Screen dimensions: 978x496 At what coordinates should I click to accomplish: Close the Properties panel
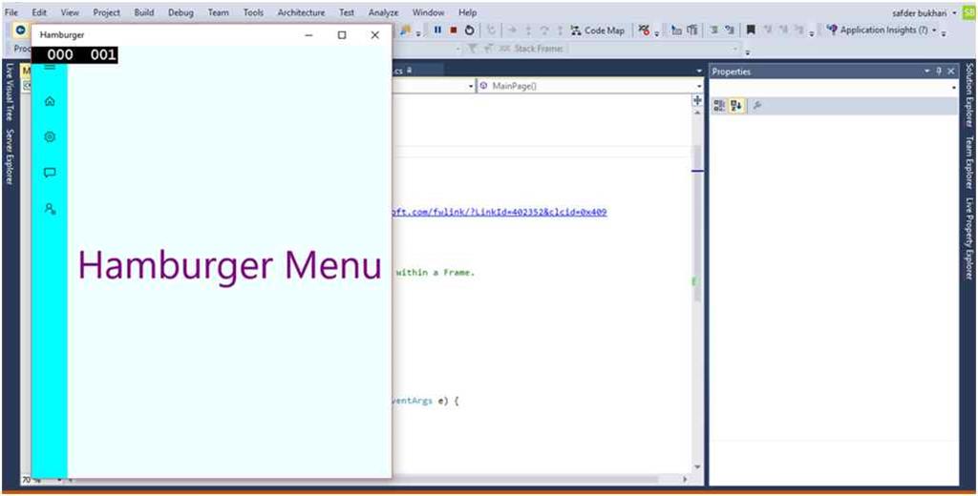tap(950, 72)
